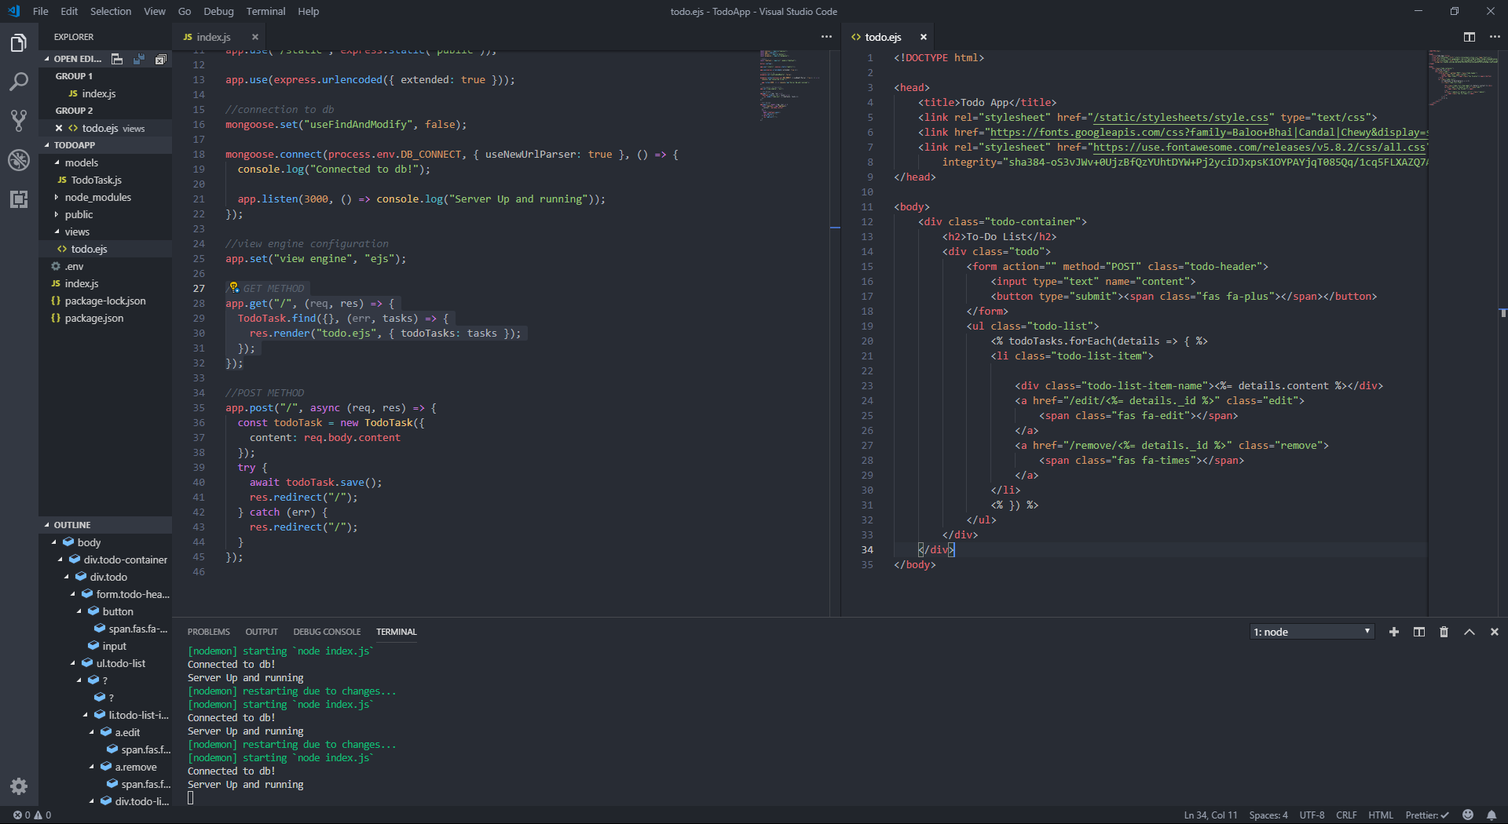Expand the node_modules folder

coord(99,197)
